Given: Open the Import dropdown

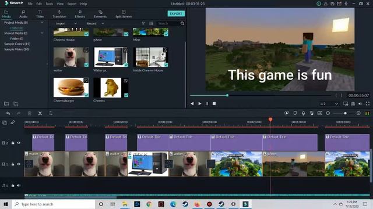Looking at the screenshot, I should point(66,23).
